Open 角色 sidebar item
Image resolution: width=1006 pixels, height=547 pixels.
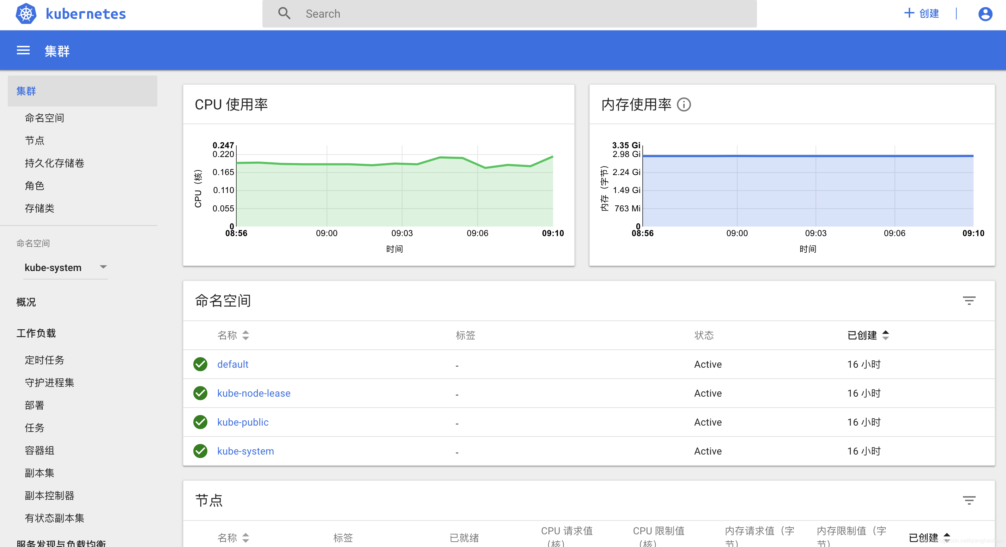[34, 186]
